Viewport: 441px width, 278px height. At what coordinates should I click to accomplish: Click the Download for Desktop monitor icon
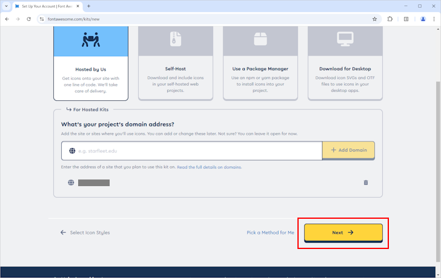pos(345,39)
